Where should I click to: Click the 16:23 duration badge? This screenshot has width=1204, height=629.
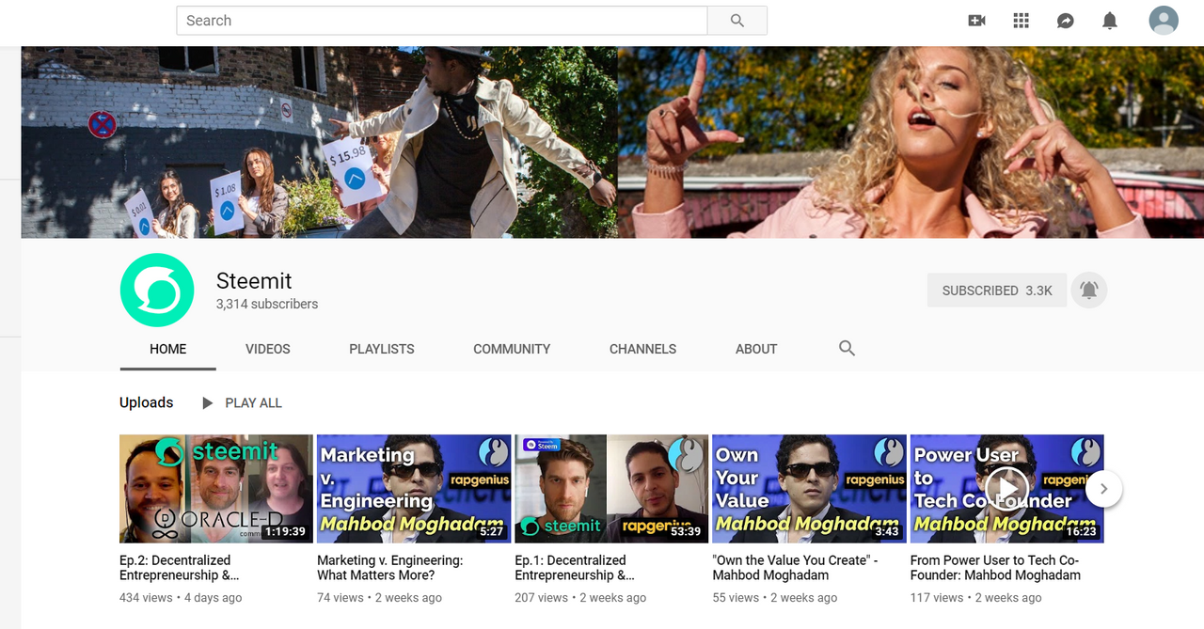(1080, 531)
